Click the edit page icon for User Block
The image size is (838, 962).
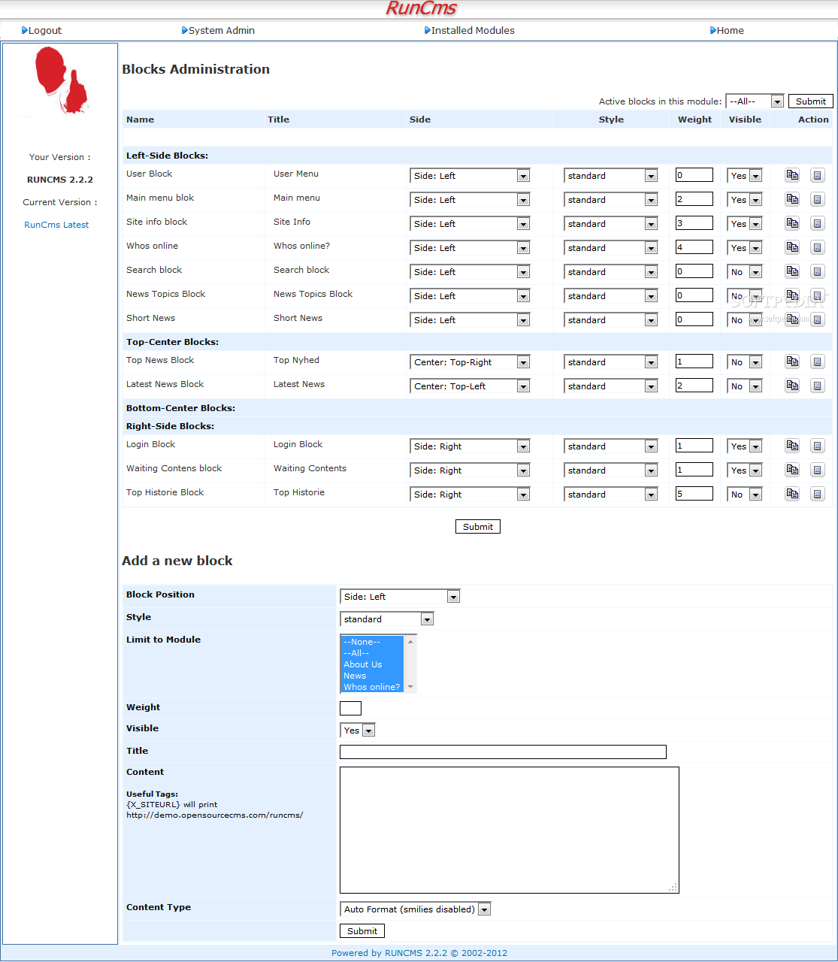818,175
